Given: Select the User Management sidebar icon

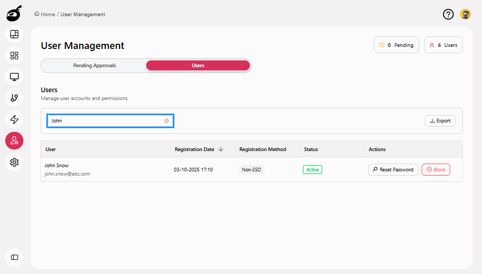Looking at the screenshot, I should tap(15, 141).
